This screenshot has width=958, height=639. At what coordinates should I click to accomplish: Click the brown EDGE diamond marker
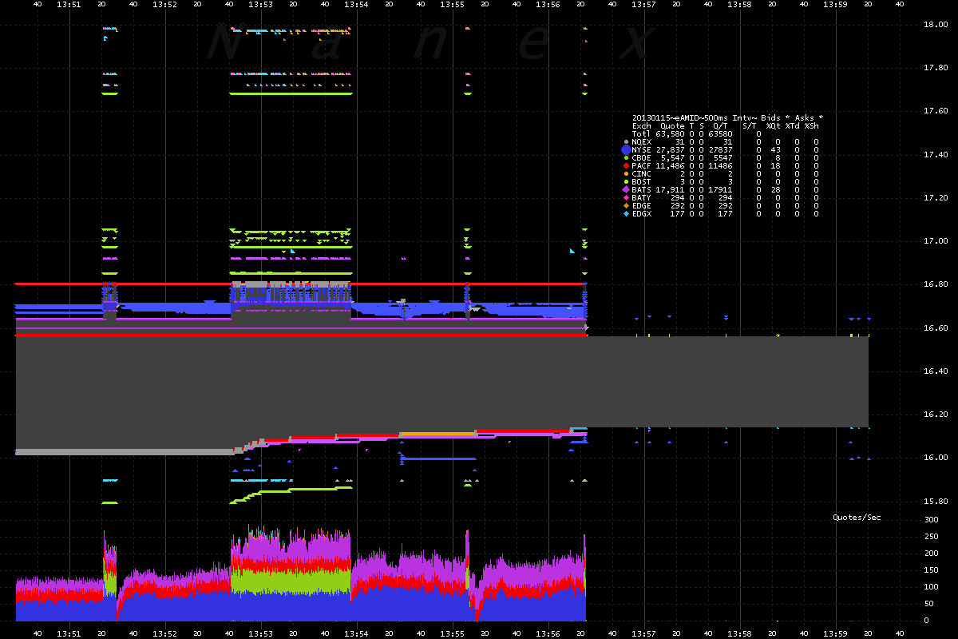pos(626,205)
